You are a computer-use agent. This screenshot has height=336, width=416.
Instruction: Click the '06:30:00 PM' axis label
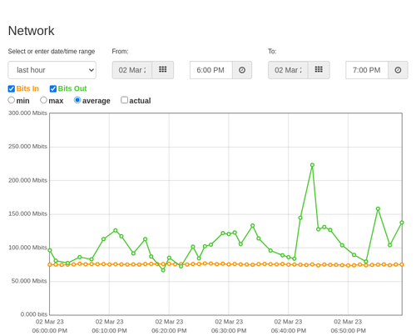[229, 331]
